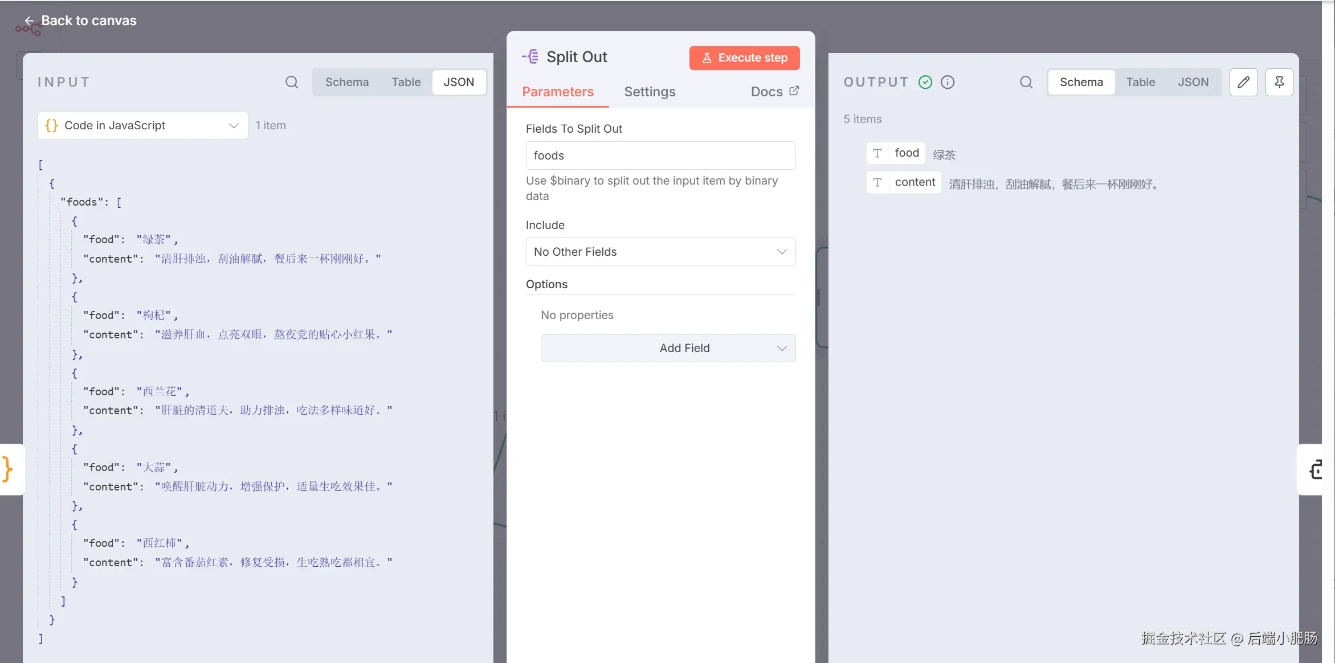The image size is (1335, 663).
Task: Click the Fields To Split Out input
Action: click(660, 155)
